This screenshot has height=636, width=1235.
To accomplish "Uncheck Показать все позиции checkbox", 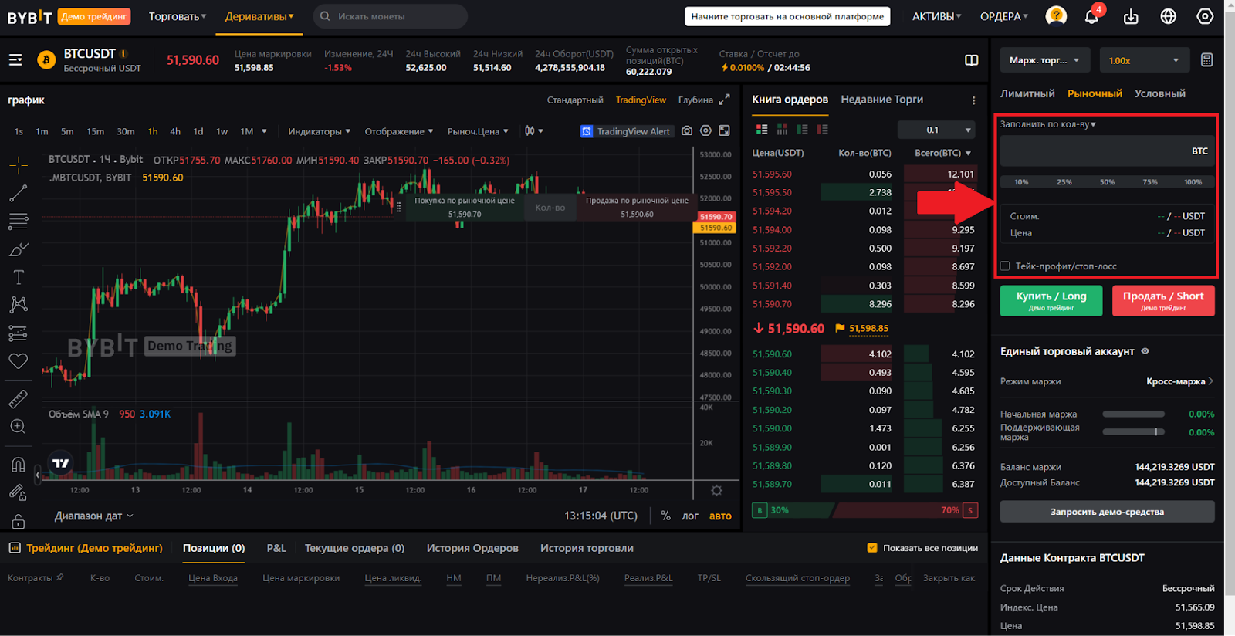I will pos(872,548).
